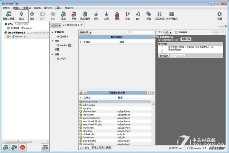Click the Commit (提交) toolbar icon
This screenshot has width=229, height=153.
click(22, 15)
